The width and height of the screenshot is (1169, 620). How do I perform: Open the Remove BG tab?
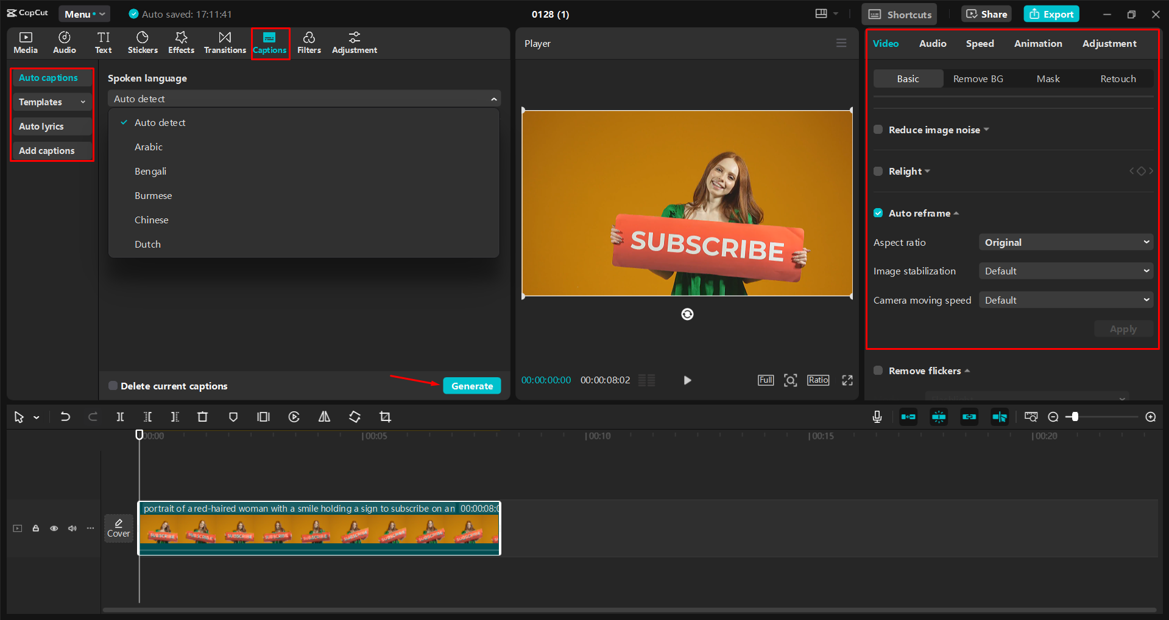click(978, 78)
